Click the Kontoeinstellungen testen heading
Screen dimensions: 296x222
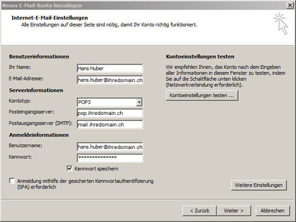pos(200,57)
